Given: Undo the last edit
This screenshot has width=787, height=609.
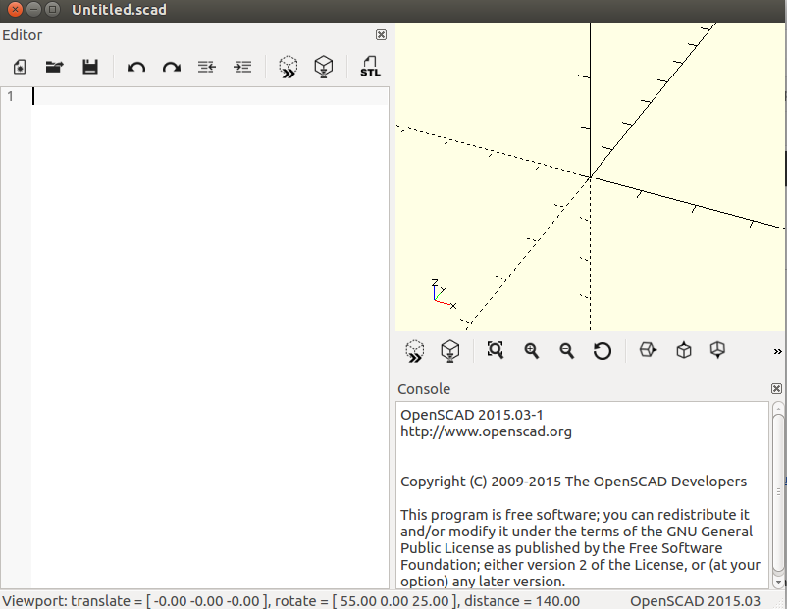Looking at the screenshot, I should point(136,67).
